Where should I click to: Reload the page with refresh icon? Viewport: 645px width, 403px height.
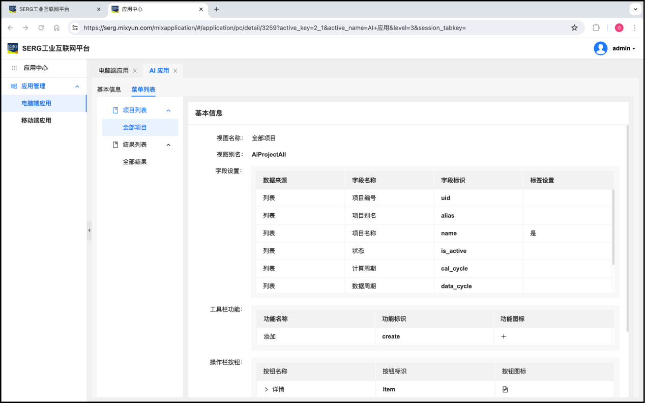click(41, 28)
